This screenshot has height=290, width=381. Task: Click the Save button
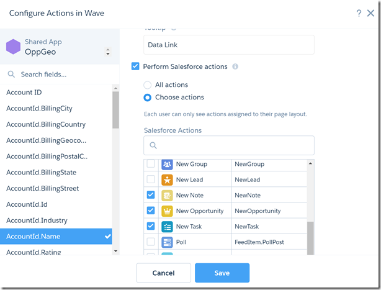pos(222,273)
